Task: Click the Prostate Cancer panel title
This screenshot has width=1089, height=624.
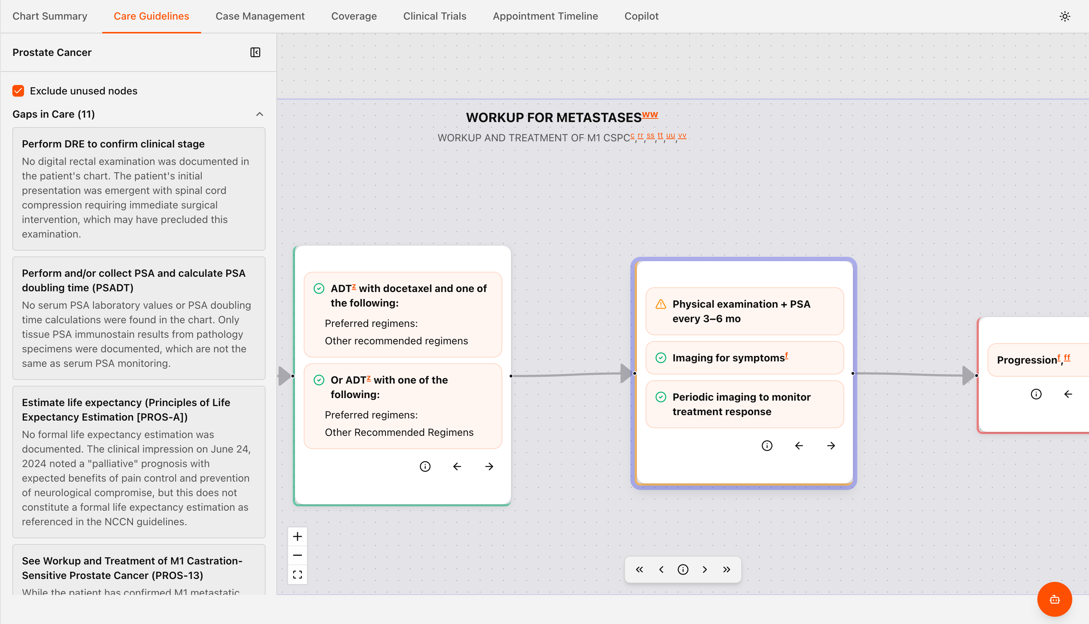Action: 52,52
